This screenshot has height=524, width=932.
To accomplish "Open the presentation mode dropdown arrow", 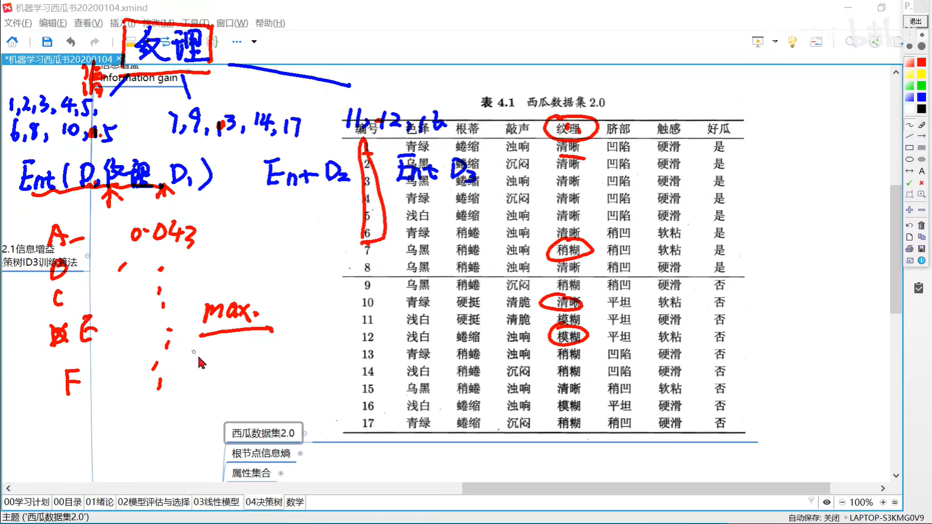I will [775, 41].
